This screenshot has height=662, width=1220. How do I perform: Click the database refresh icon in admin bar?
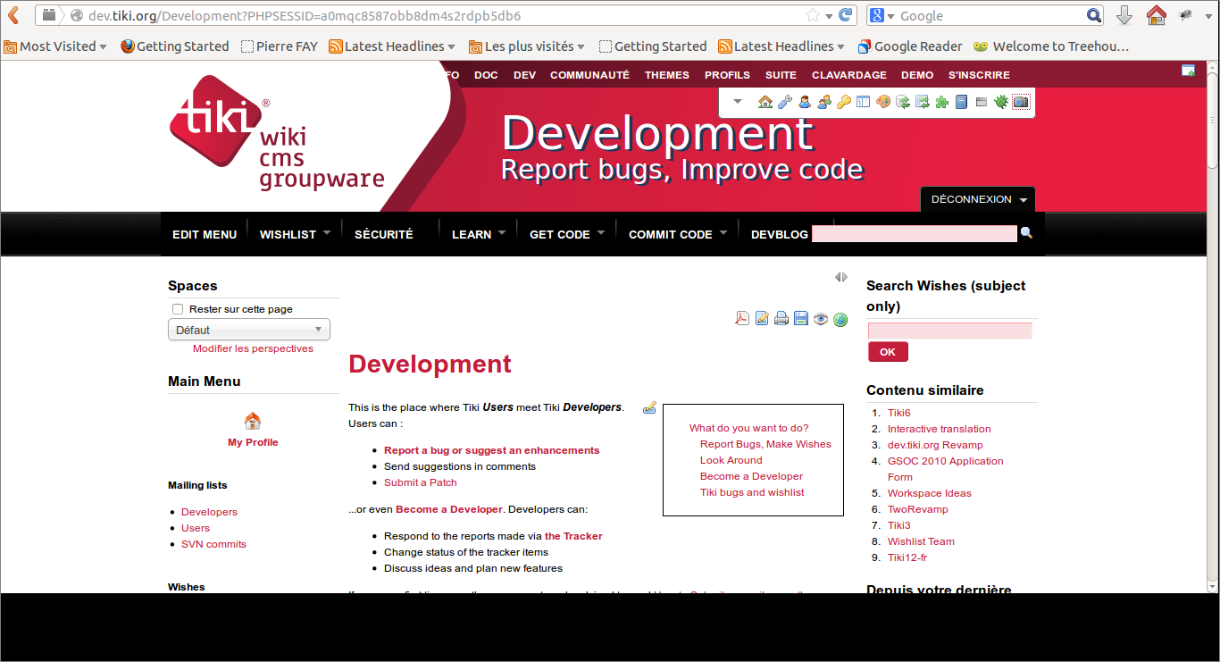[x=902, y=102]
